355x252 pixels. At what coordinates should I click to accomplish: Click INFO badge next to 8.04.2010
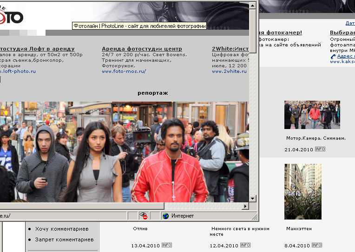[317, 245]
